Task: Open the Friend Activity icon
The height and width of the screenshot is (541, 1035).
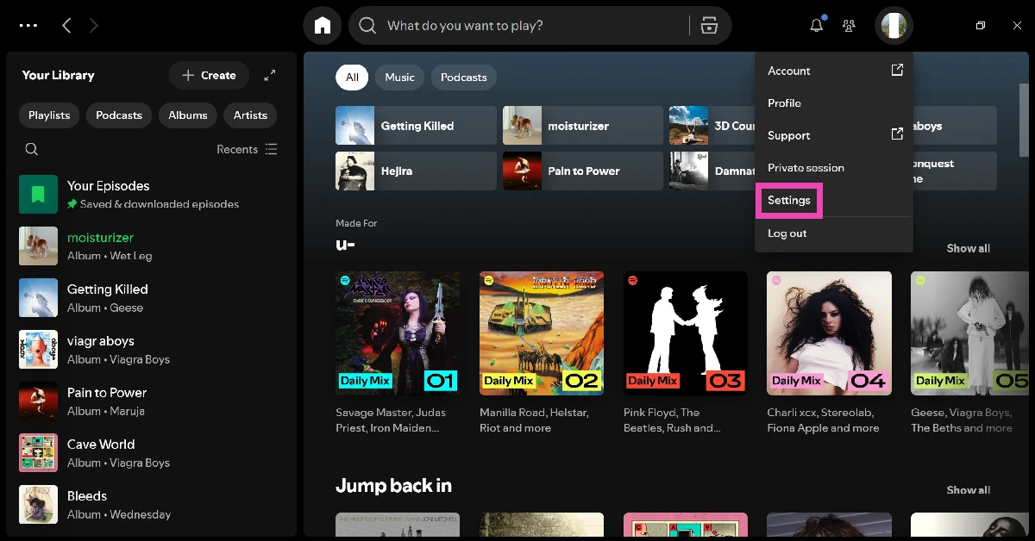Action: pos(849,26)
